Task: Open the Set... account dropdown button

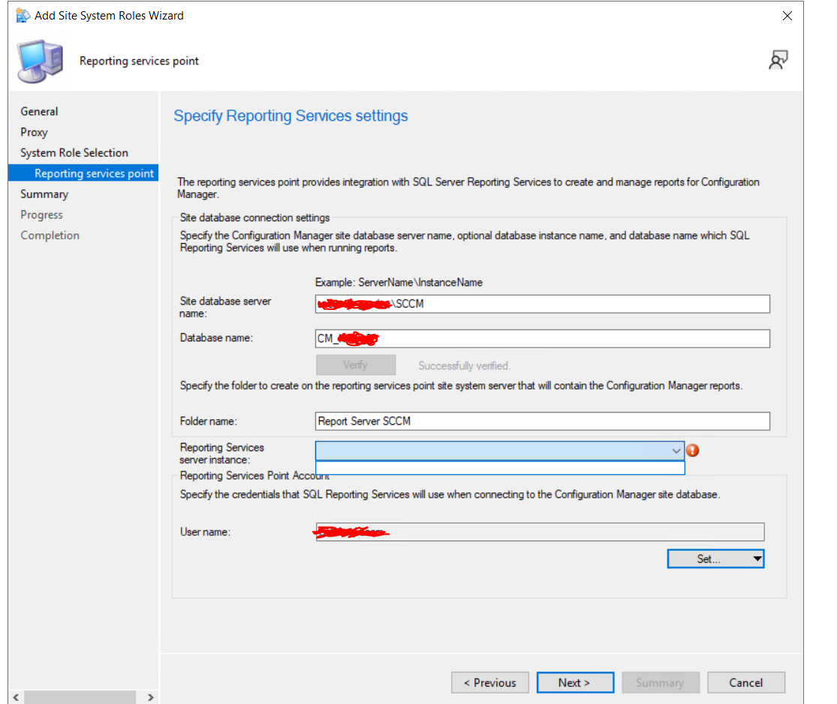Action: (x=715, y=559)
